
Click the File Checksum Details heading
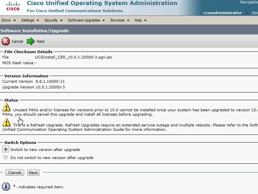tap(28, 52)
